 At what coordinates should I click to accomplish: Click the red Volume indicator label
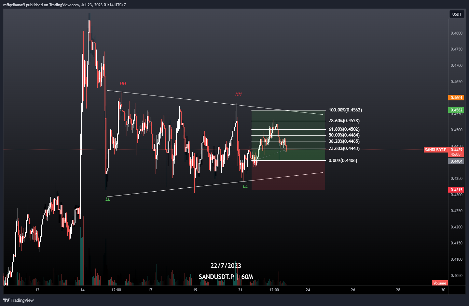(x=440, y=283)
